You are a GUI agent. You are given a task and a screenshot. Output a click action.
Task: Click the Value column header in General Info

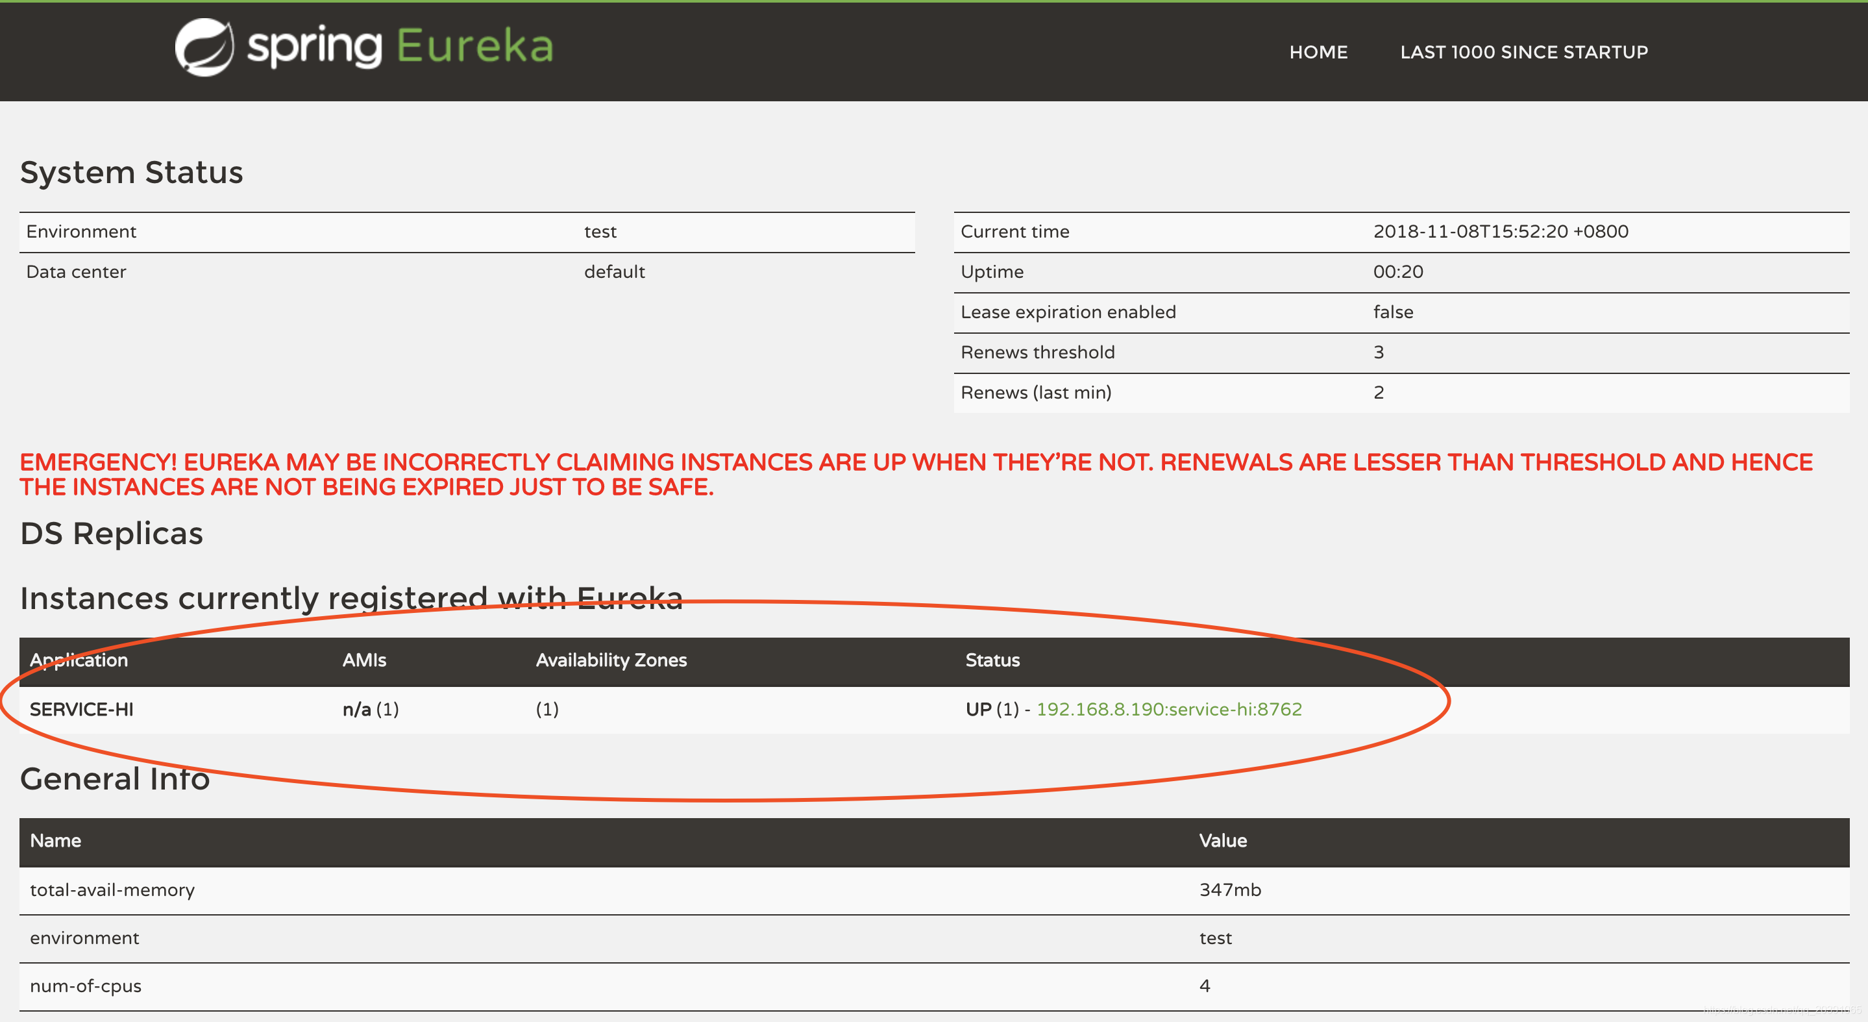[x=1223, y=841]
